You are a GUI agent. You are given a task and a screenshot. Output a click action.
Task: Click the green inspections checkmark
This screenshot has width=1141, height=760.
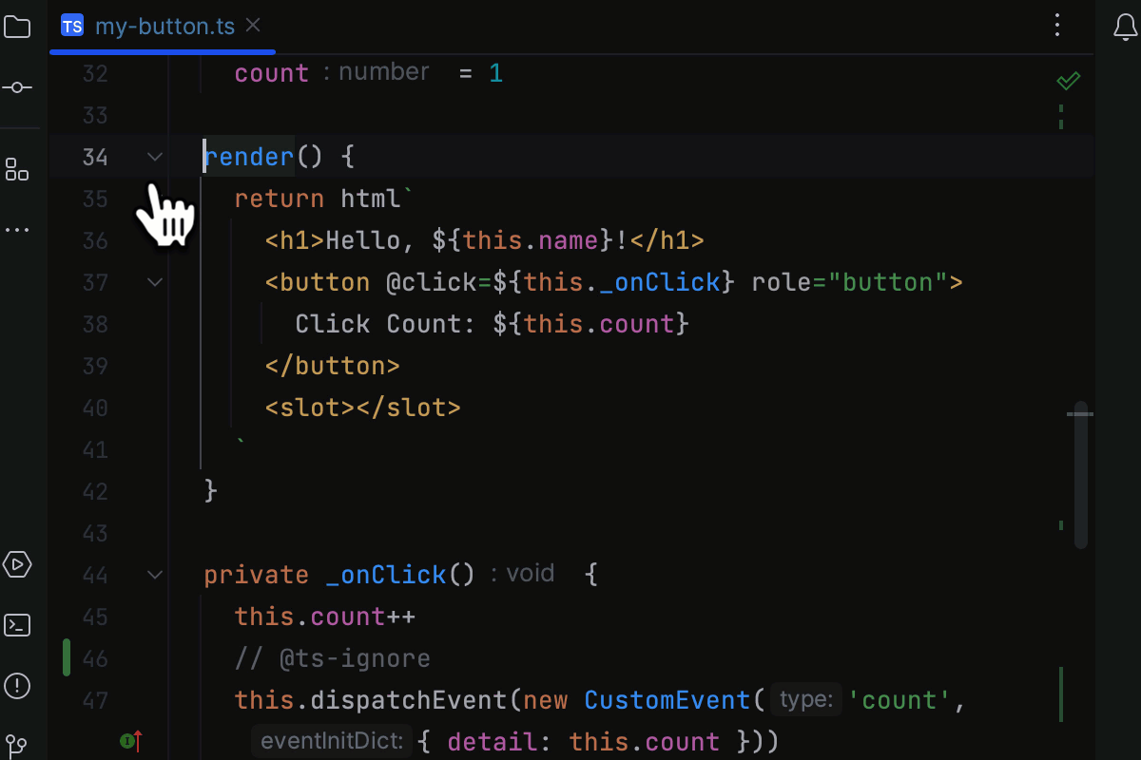pyautogui.click(x=1067, y=80)
